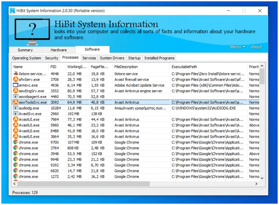Screen dimensions: 279x205
Task: Click the Zero Install executable path cell
Action: (x=208, y=74)
